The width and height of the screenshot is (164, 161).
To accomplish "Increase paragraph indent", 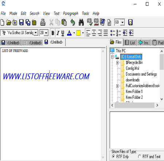I will pos(131,33).
